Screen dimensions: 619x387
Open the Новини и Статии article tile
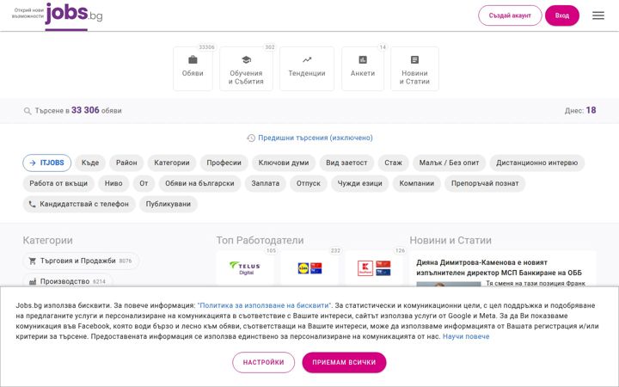click(x=414, y=69)
